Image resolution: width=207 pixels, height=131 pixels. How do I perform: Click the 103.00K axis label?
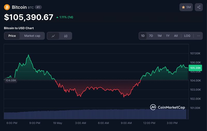pyautogui.click(x=195, y=90)
